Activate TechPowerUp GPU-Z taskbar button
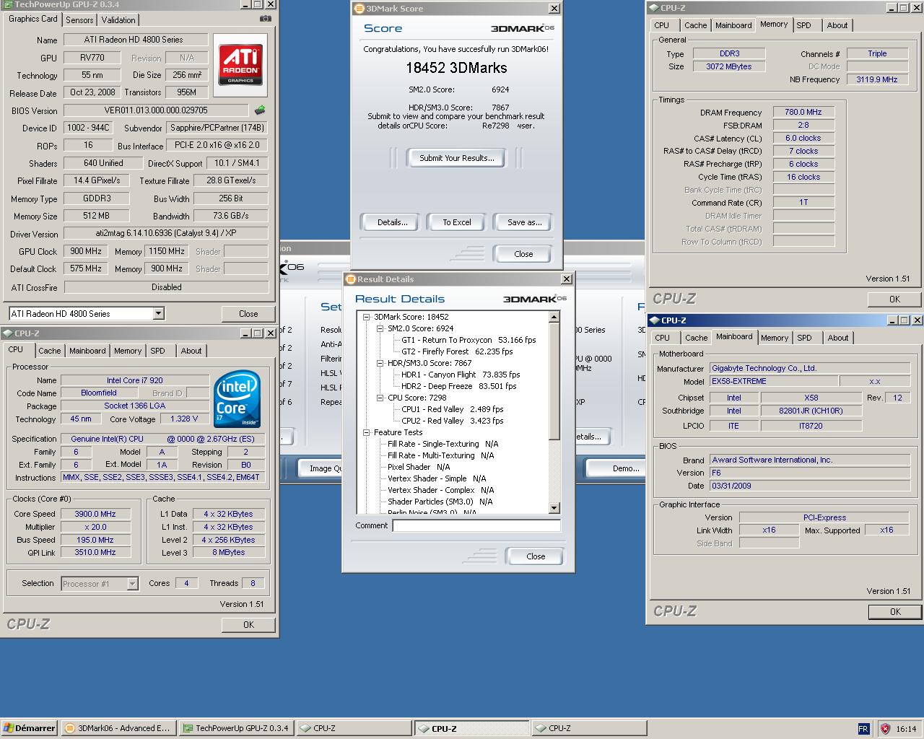Image resolution: width=924 pixels, height=739 pixels. (x=236, y=728)
